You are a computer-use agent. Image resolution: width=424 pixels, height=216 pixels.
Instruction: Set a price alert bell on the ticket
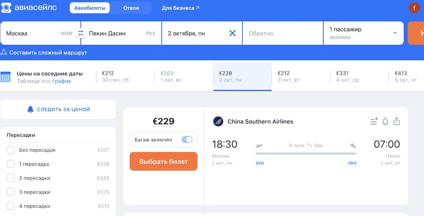point(385,122)
